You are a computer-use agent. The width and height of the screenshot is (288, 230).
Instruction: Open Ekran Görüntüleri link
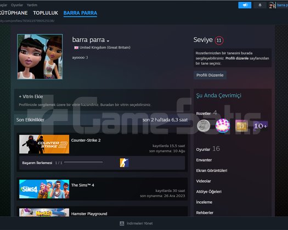[212, 170]
